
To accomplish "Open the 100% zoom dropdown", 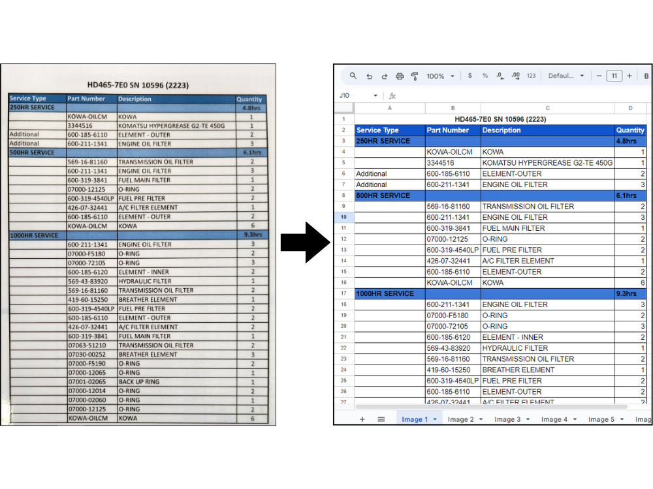I will click(440, 76).
